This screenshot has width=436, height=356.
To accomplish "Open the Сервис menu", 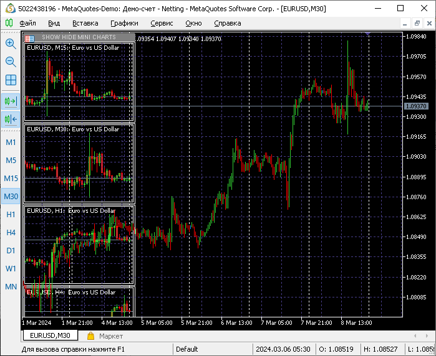I will (x=162, y=23).
